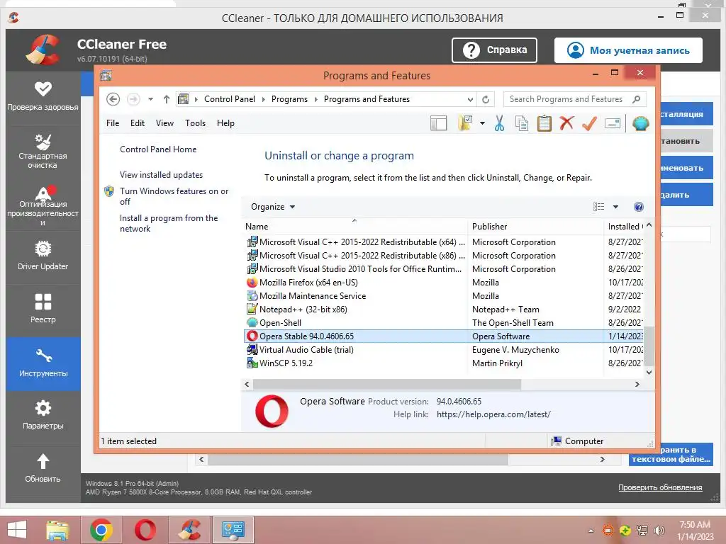Viewport: 726px width, 544px height.
Task: Select Mozilla Firefox (x64 en-US) row
Action: click(x=443, y=282)
